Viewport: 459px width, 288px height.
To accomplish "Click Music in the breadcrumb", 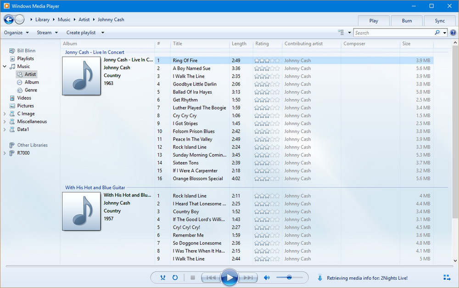I will [64, 20].
